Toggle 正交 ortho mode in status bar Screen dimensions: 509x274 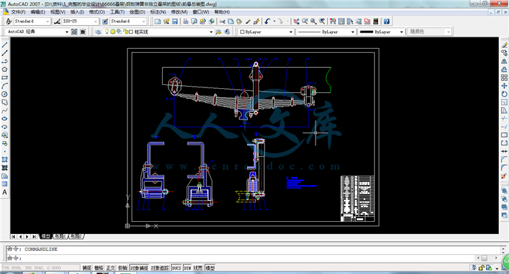111,268
